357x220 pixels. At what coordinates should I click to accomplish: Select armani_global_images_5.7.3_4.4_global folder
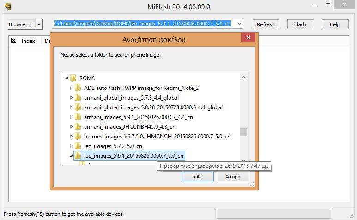tap(131, 98)
